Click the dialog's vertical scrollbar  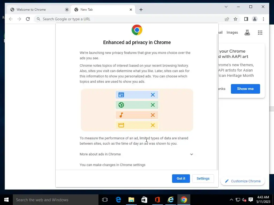pyautogui.click(x=217, y=101)
